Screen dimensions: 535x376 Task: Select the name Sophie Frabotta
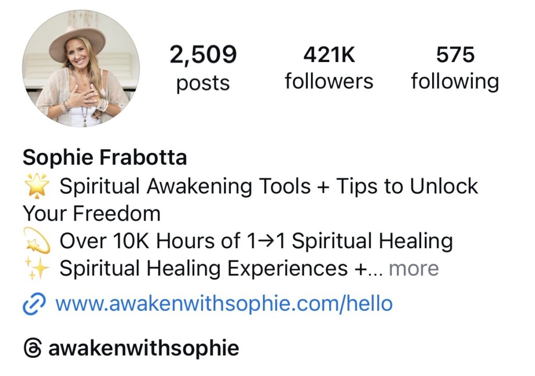104,157
